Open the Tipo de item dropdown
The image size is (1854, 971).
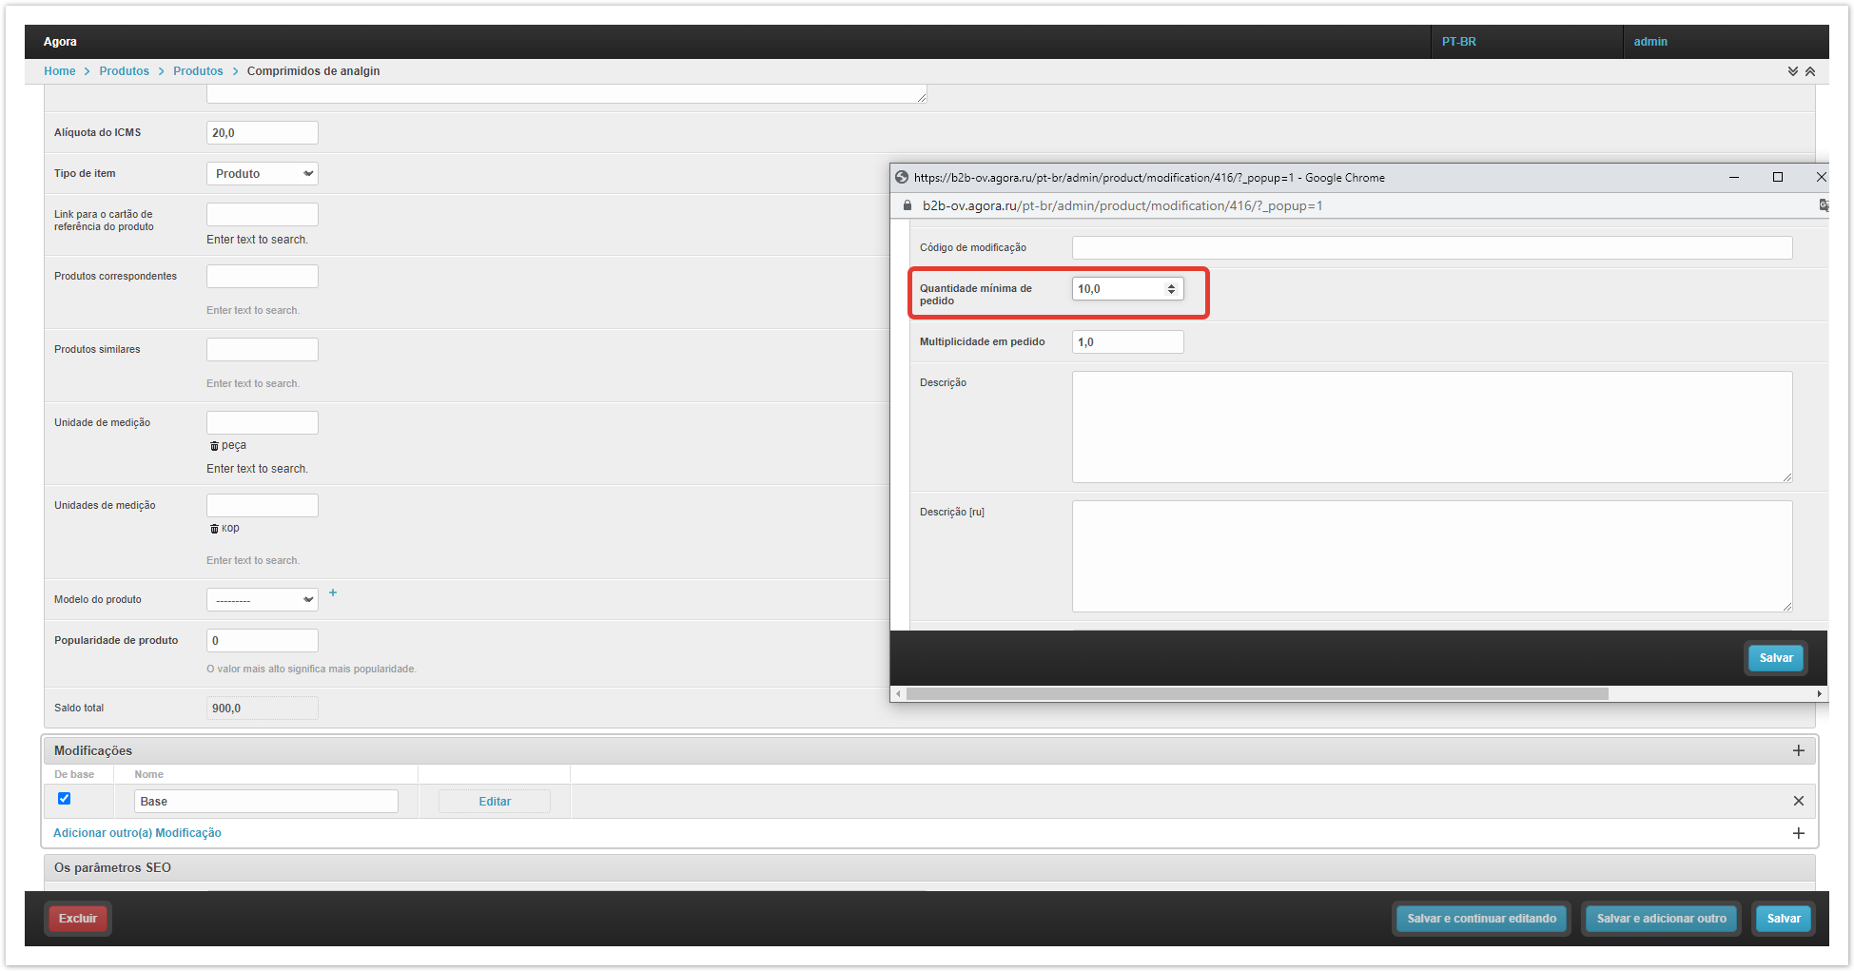262,174
